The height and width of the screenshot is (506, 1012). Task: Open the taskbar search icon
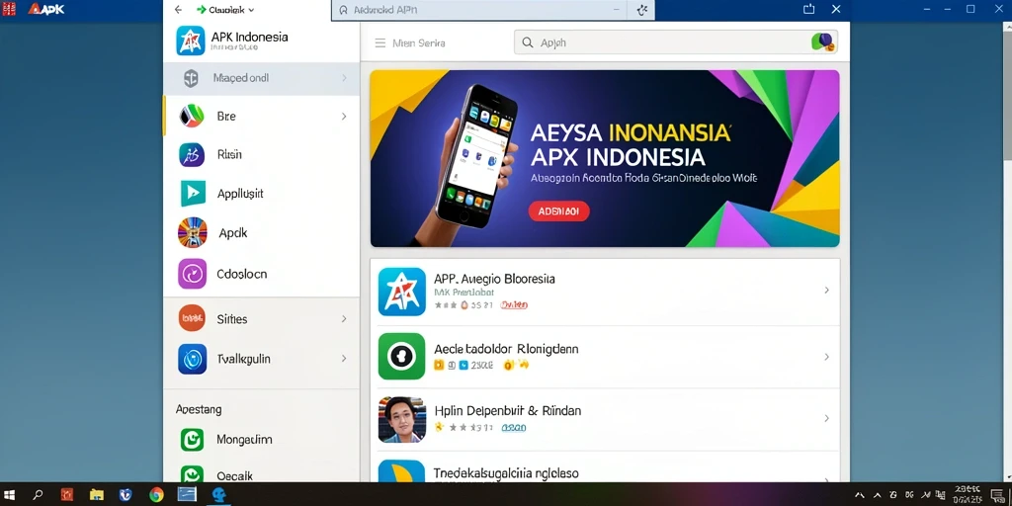point(39,495)
